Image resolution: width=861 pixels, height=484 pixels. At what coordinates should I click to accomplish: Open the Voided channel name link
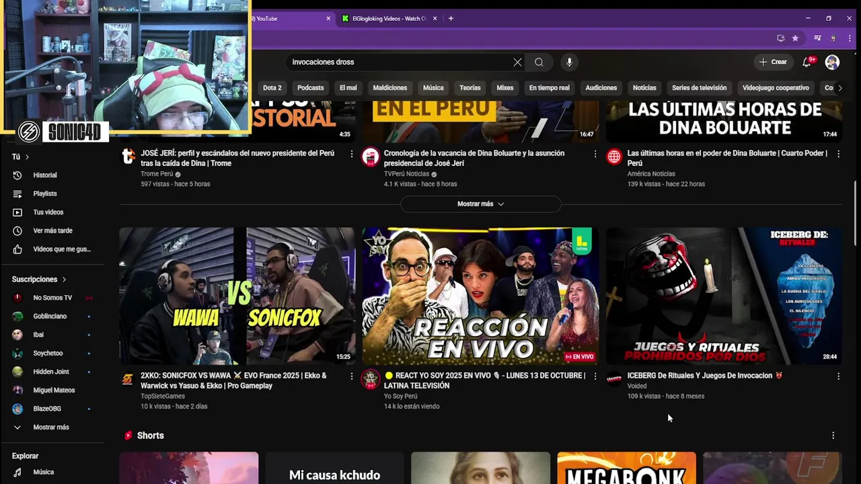pyautogui.click(x=637, y=386)
